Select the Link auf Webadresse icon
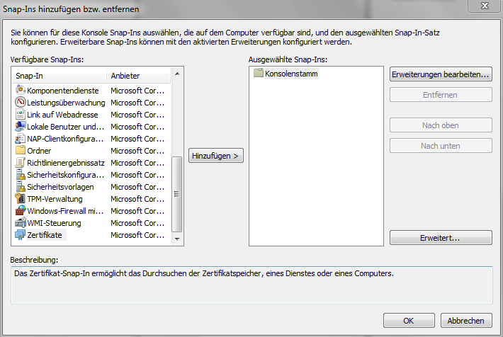503x337 pixels. 21,115
